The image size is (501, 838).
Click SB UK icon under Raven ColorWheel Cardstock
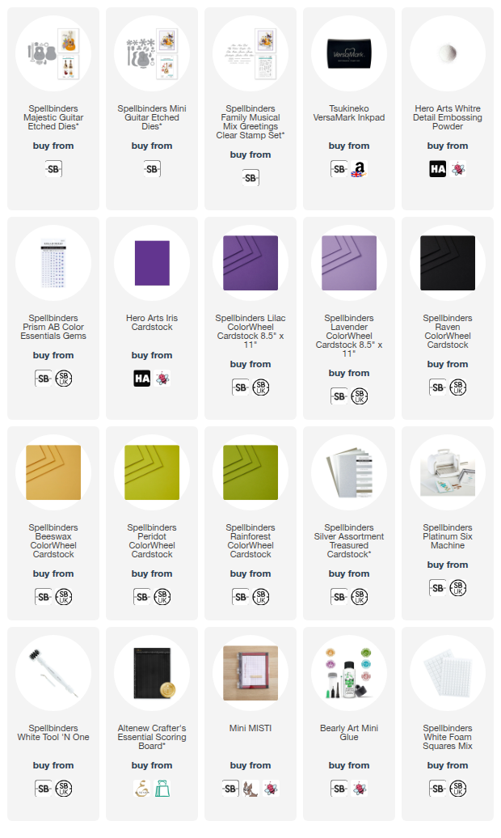pos(457,387)
